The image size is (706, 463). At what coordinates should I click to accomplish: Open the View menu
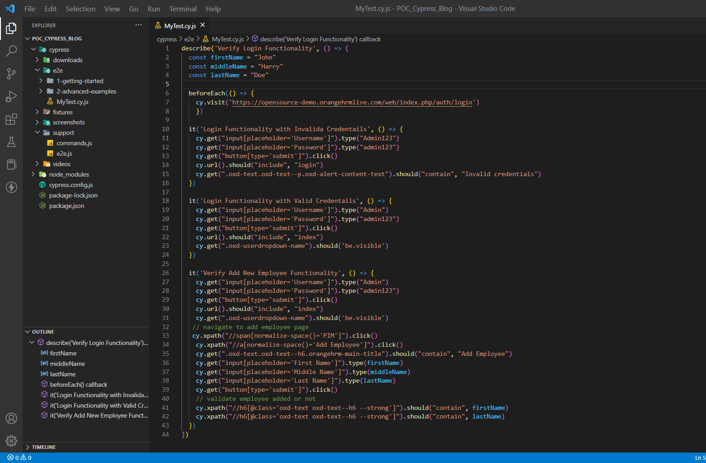coord(112,9)
